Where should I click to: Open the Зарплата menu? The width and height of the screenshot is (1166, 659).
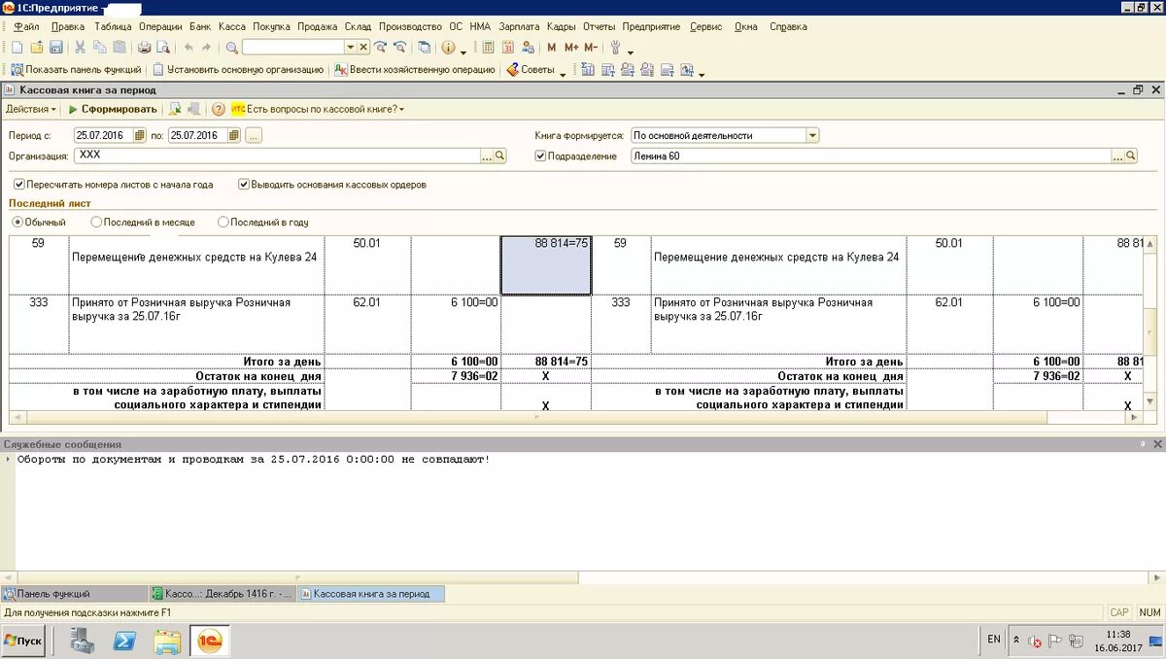(x=519, y=26)
